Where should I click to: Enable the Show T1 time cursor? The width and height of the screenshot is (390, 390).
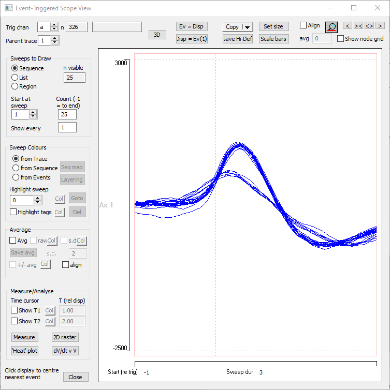(x=14, y=310)
